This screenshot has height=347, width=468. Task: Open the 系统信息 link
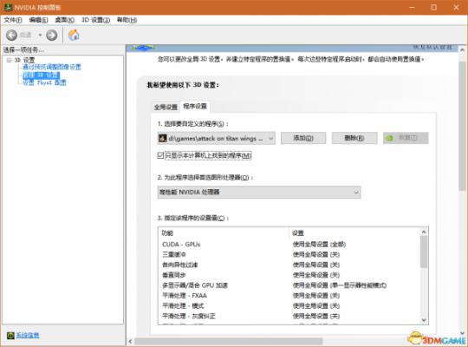click(x=28, y=336)
